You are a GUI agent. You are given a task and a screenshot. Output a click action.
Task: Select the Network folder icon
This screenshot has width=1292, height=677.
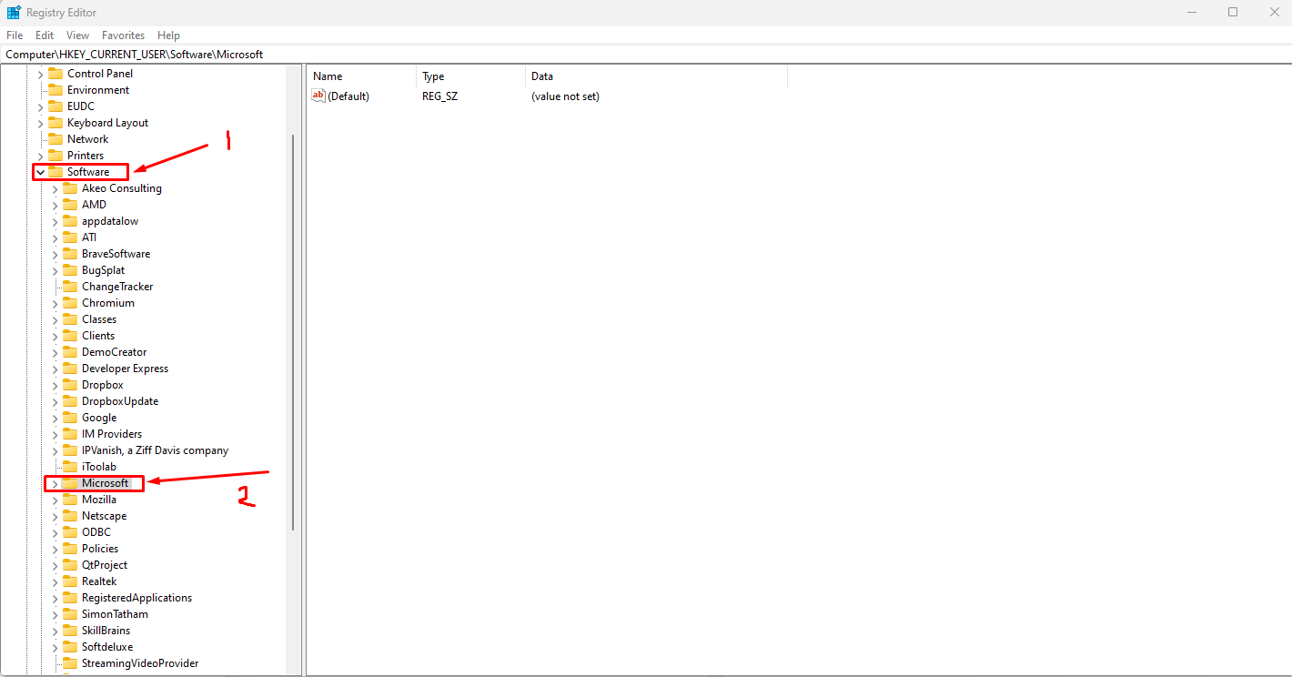tap(56, 139)
